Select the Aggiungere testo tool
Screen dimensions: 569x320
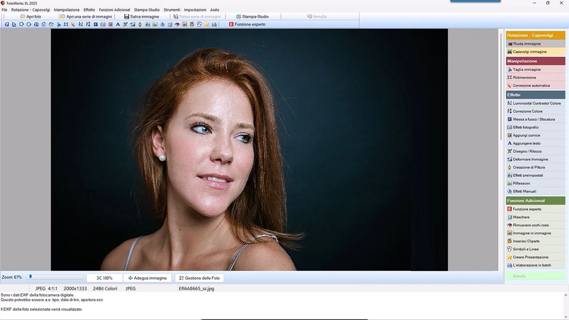527,143
